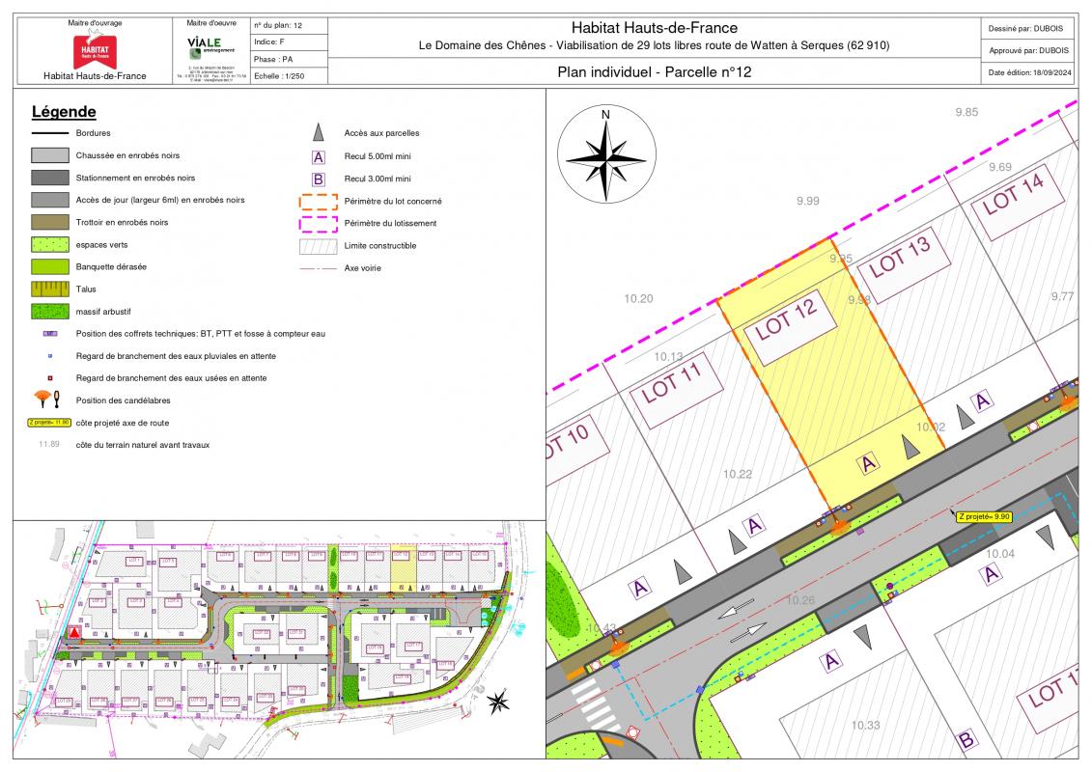Click the LOT 11 parcel label
1092x772 pixels.
coord(670,383)
